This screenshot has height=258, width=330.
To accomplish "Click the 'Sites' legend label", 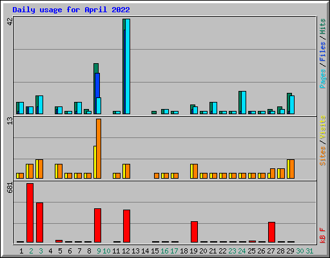I will (322, 156).
